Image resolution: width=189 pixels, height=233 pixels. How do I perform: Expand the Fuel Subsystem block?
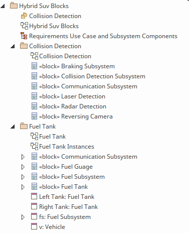pyautogui.click(x=23, y=177)
